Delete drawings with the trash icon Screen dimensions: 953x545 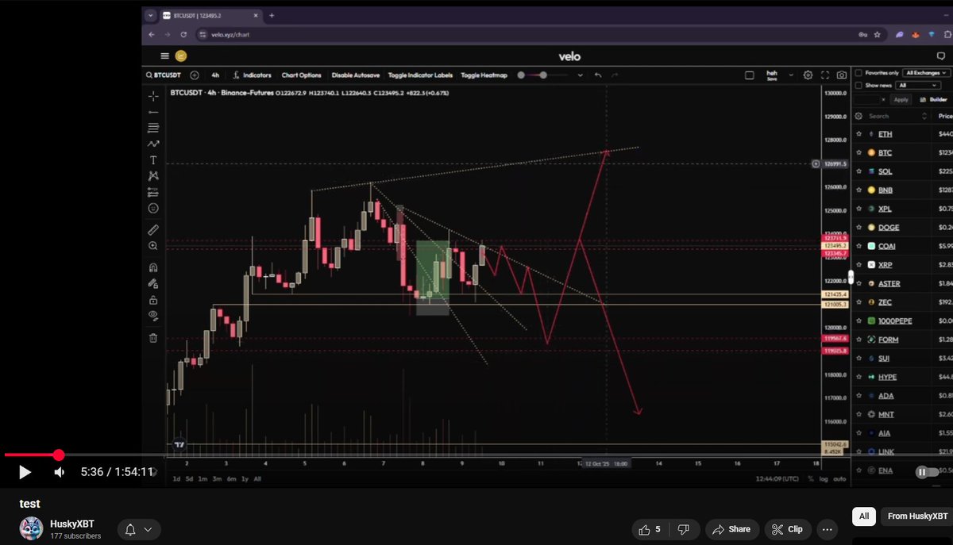[153, 338]
